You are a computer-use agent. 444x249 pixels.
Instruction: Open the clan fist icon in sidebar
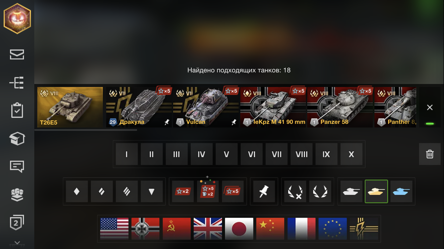pyautogui.click(x=17, y=194)
